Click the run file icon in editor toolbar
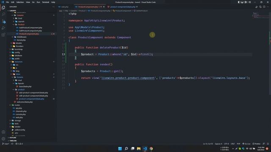Image resolution: width=271 pixels, height=152 pixels. [257, 7]
